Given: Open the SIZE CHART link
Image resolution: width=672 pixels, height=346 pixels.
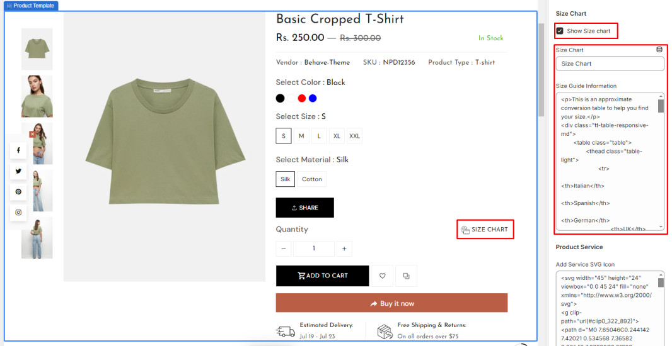Looking at the screenshot, I should (x=485, y=230).
